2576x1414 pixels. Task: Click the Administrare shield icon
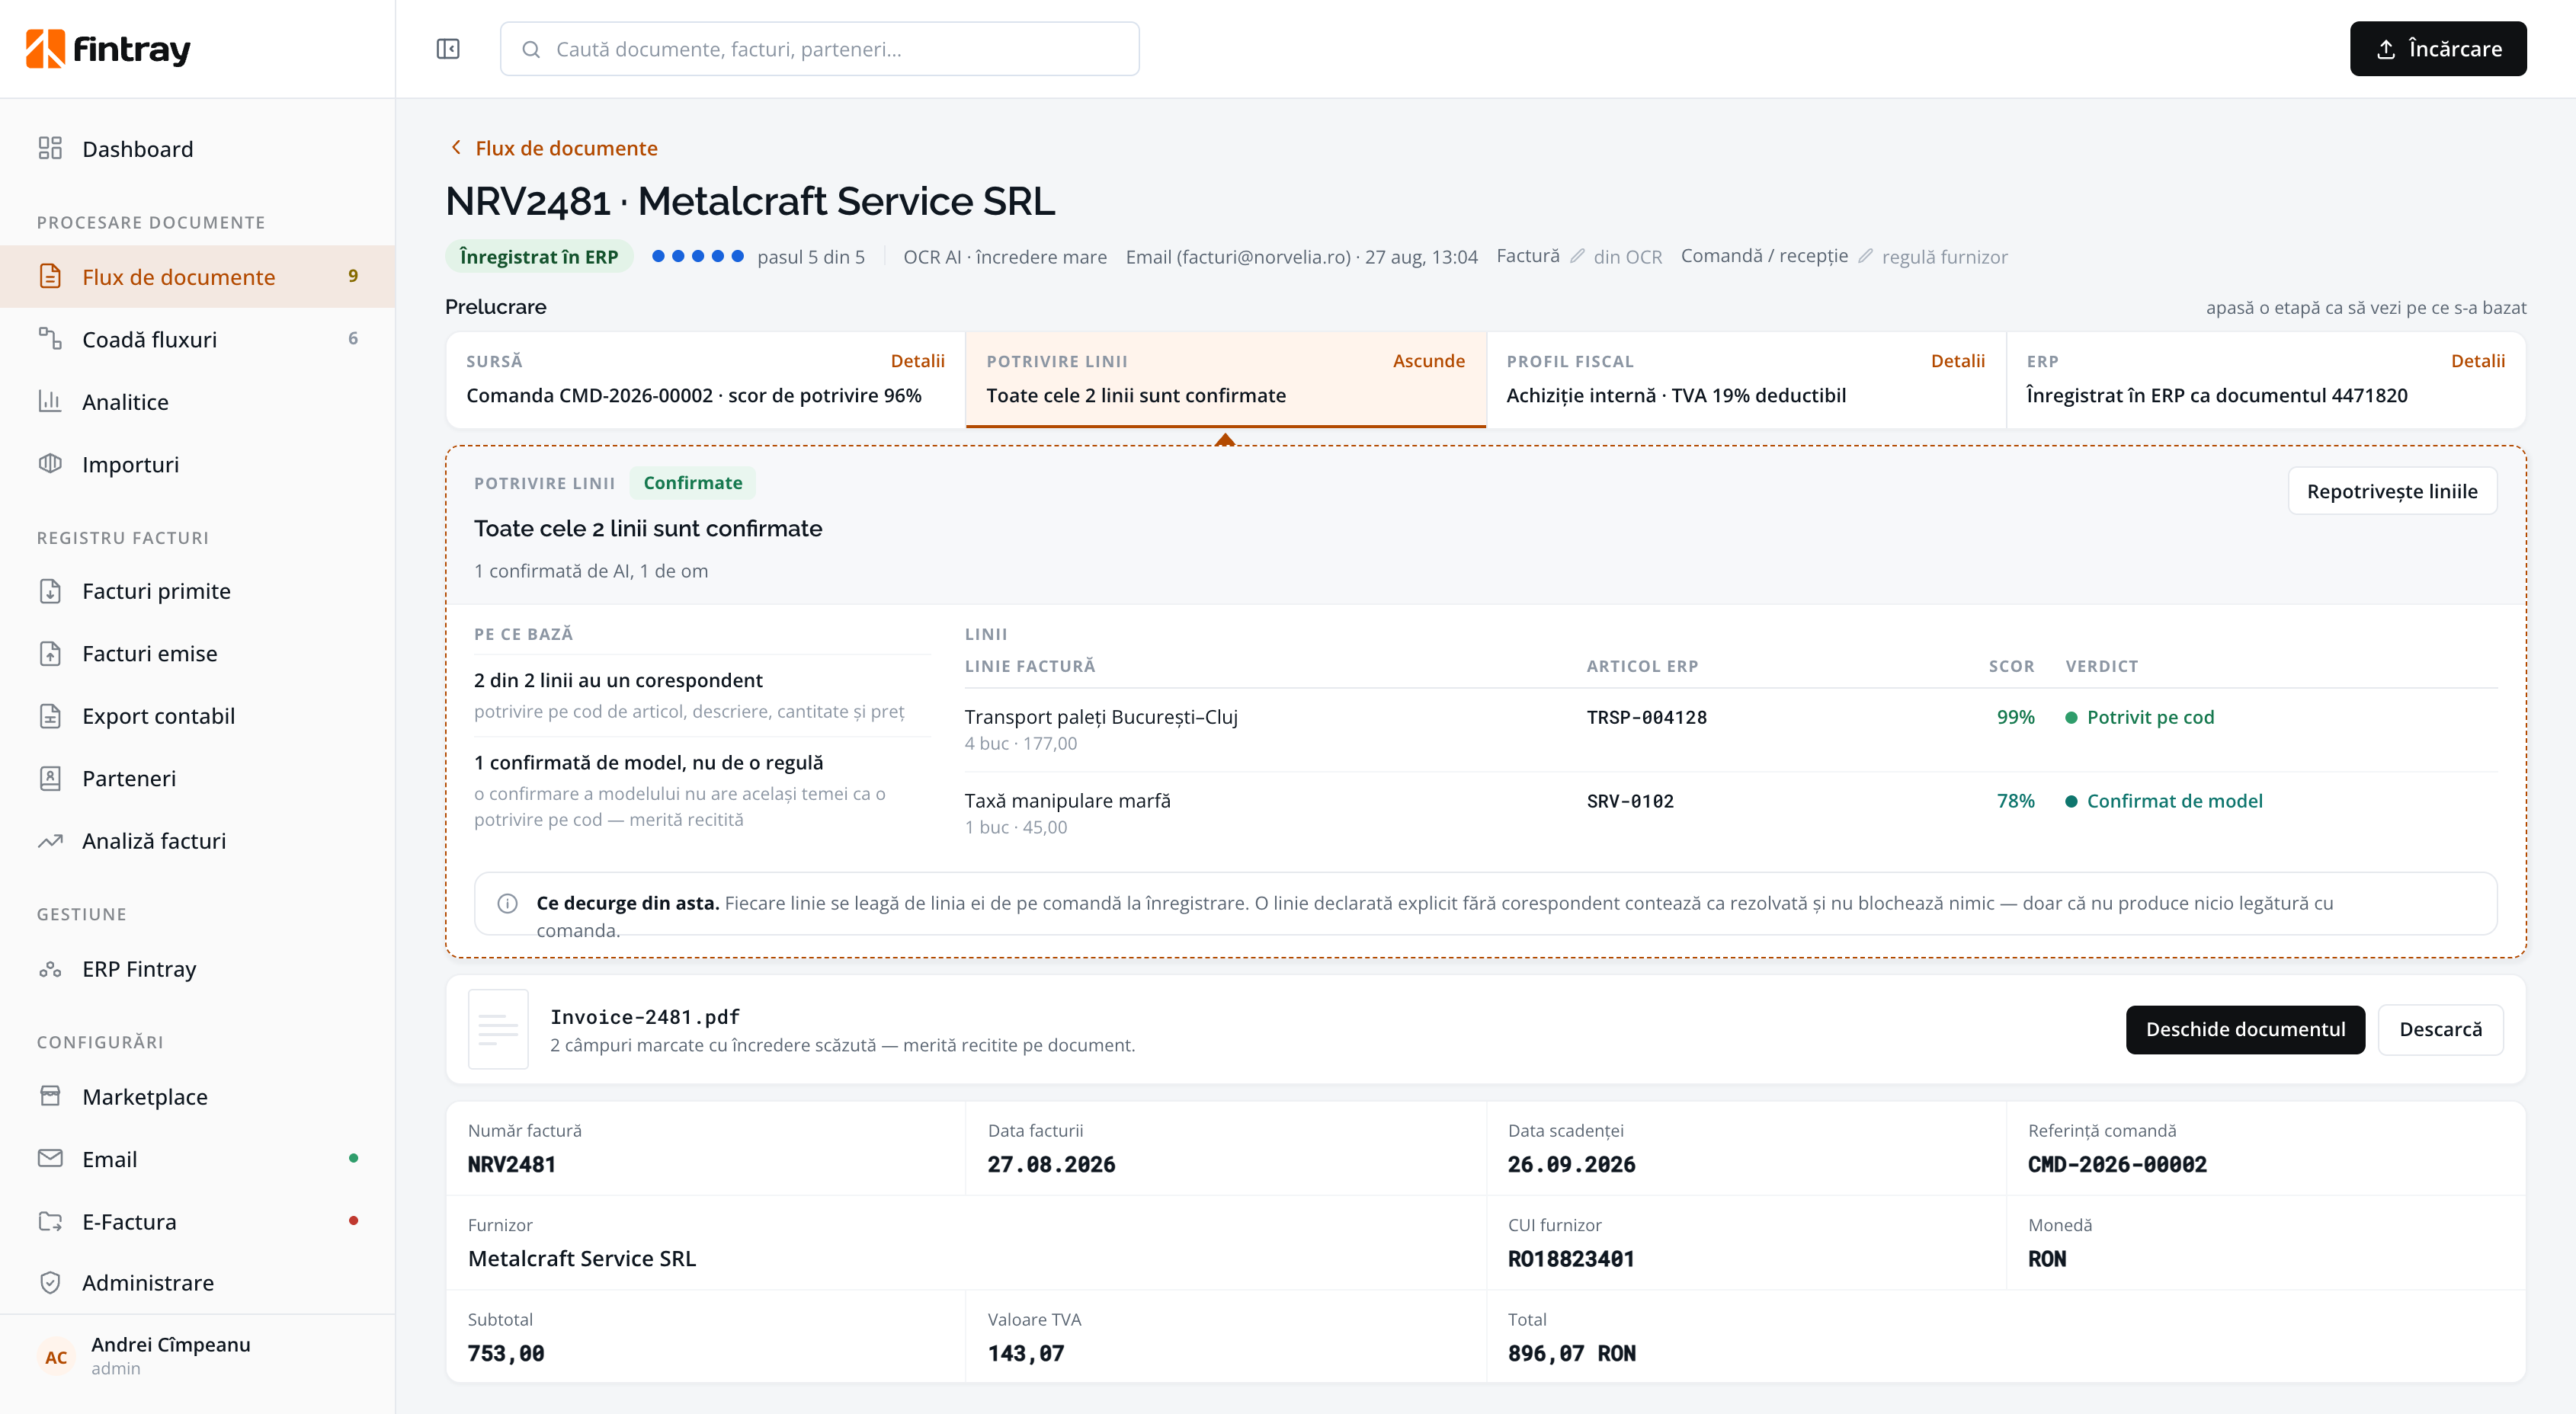pyautogui.click(x=50, y=1283)
